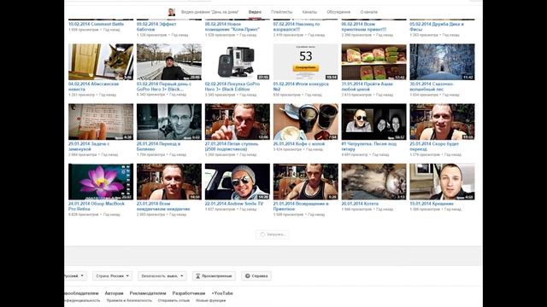
Task: Open title '26.01.2014 Кофе с колой'
Action: pyautogui.click(x=299, y=144)
